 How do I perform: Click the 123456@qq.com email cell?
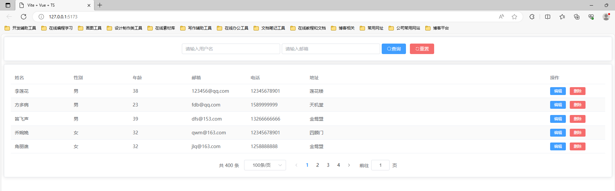click(x=210, y=91)
